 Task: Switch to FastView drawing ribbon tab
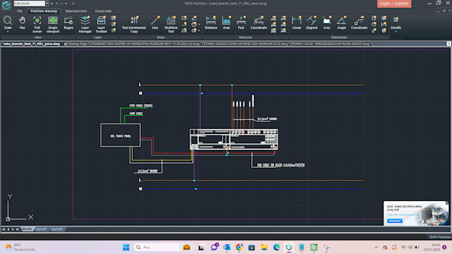44,11
